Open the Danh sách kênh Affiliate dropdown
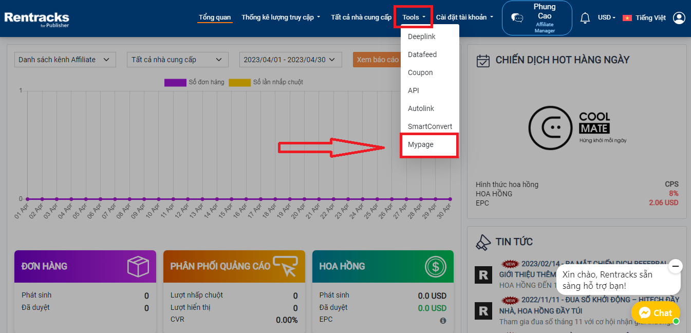The image size is (691, 333). pos(65,60)
